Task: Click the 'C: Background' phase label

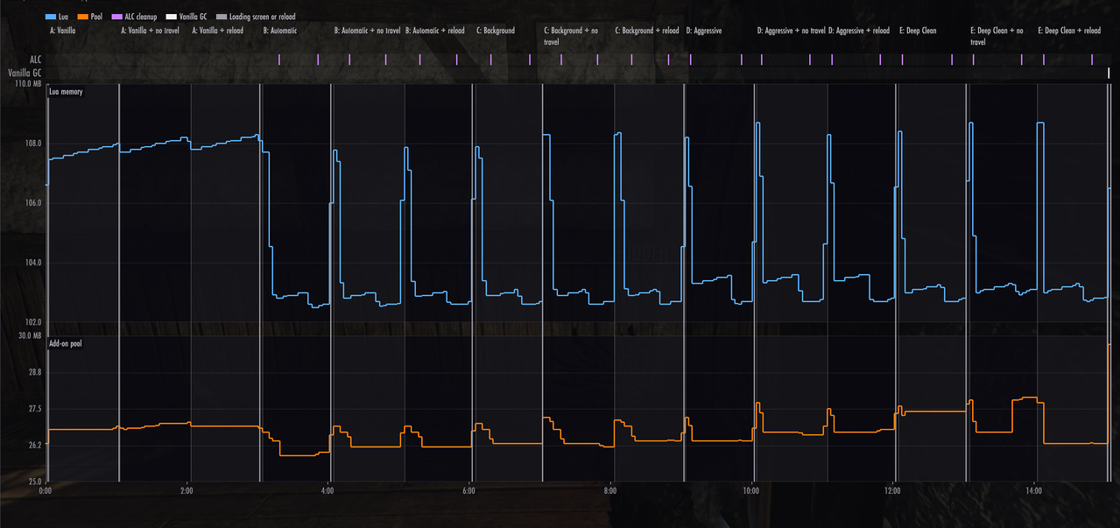Action: pyautogui.click(x=496, y=31)
